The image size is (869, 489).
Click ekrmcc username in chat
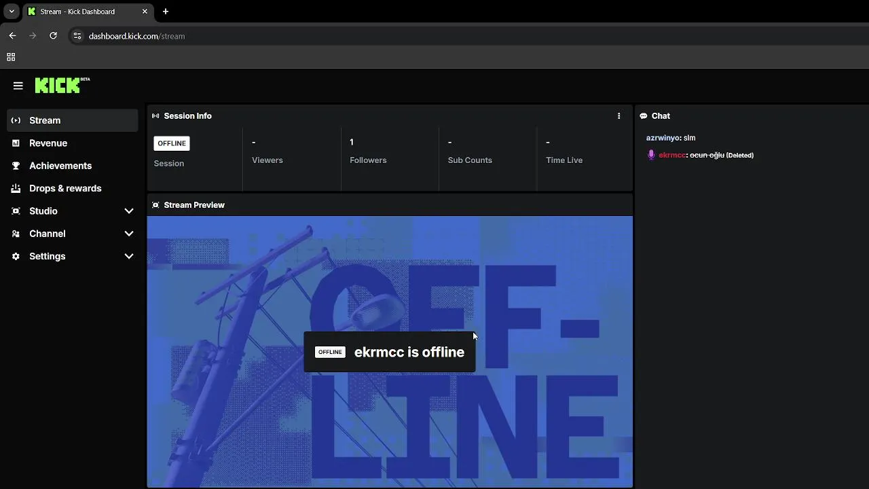(x=672, y=156)
